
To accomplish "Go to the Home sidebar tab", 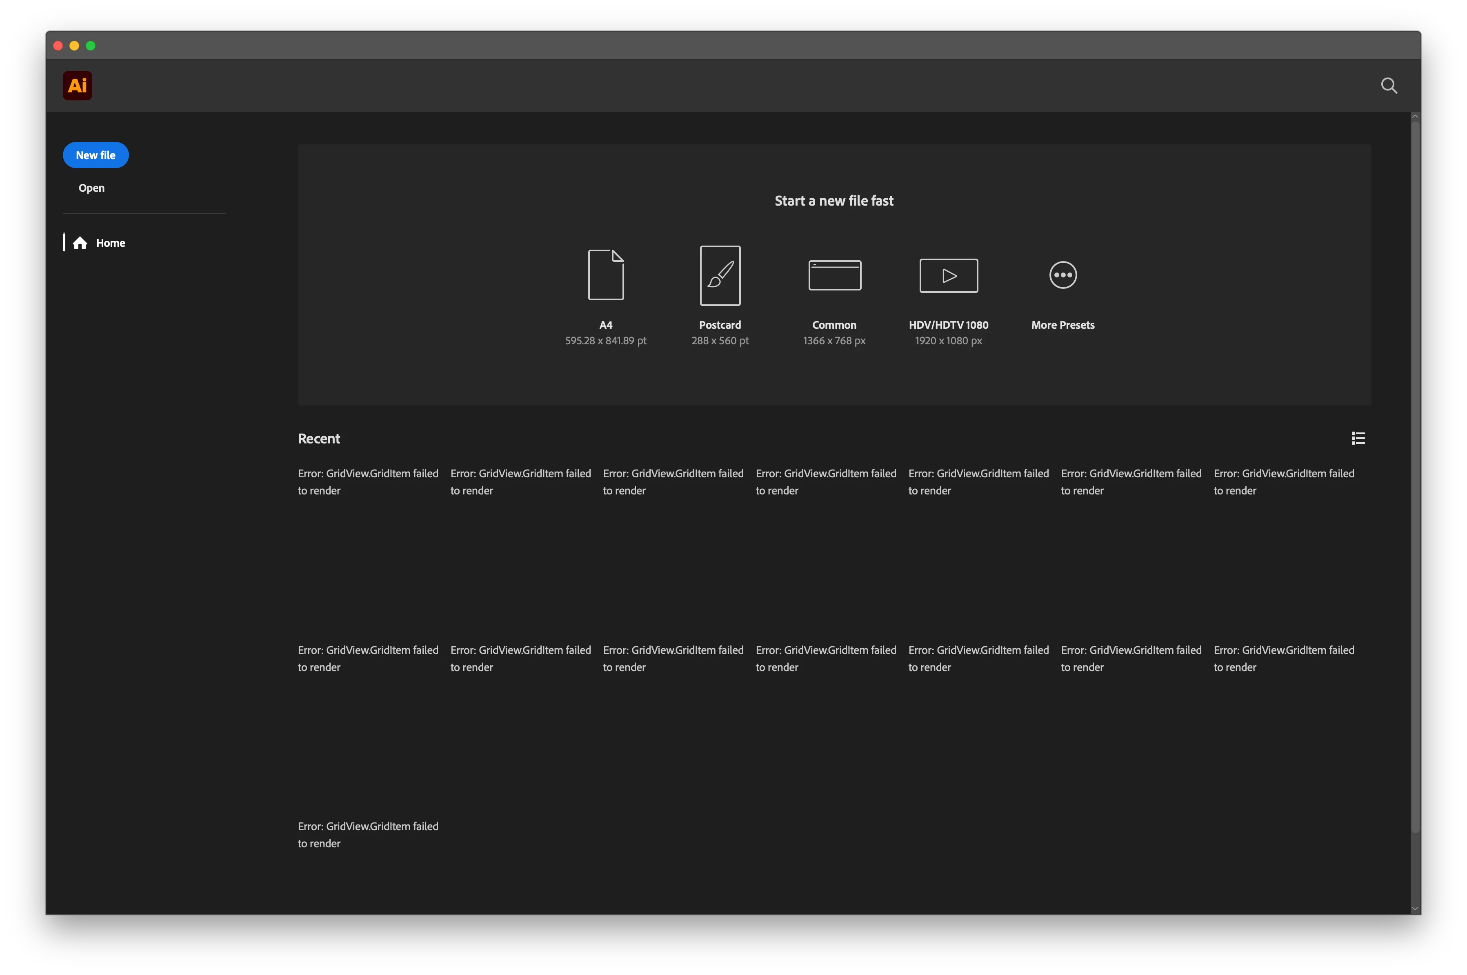I will (110, 243).
